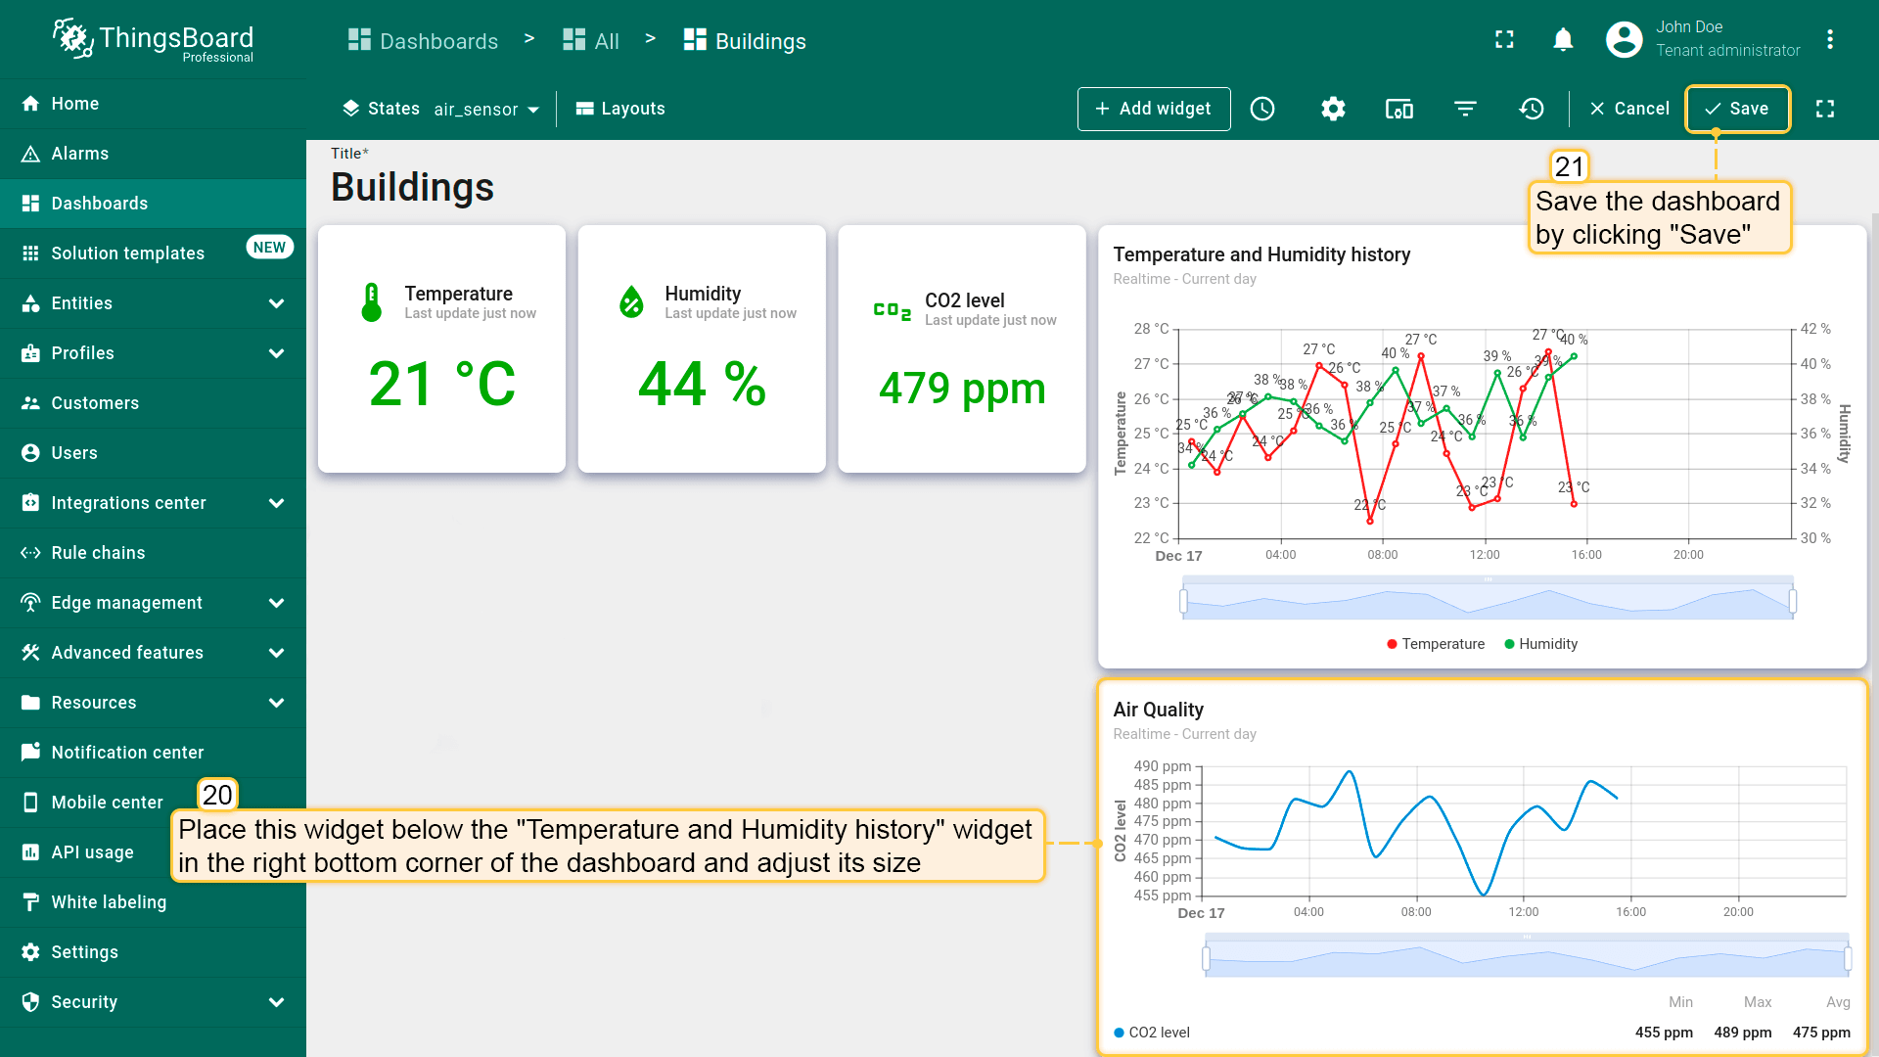This screenshot has width=1879, height=1057.
Task: Open manage entity aliases icon
Action: click(1399, 109)
